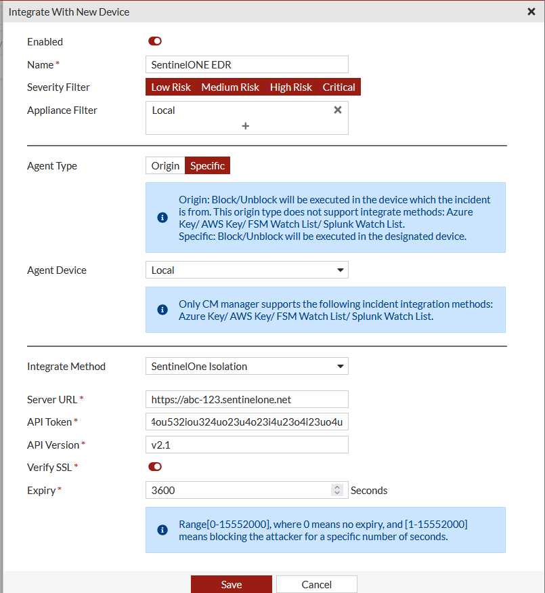Click the Verify SSL label
Viewport: 545px width, 593px height.
(x=49, y=468)
